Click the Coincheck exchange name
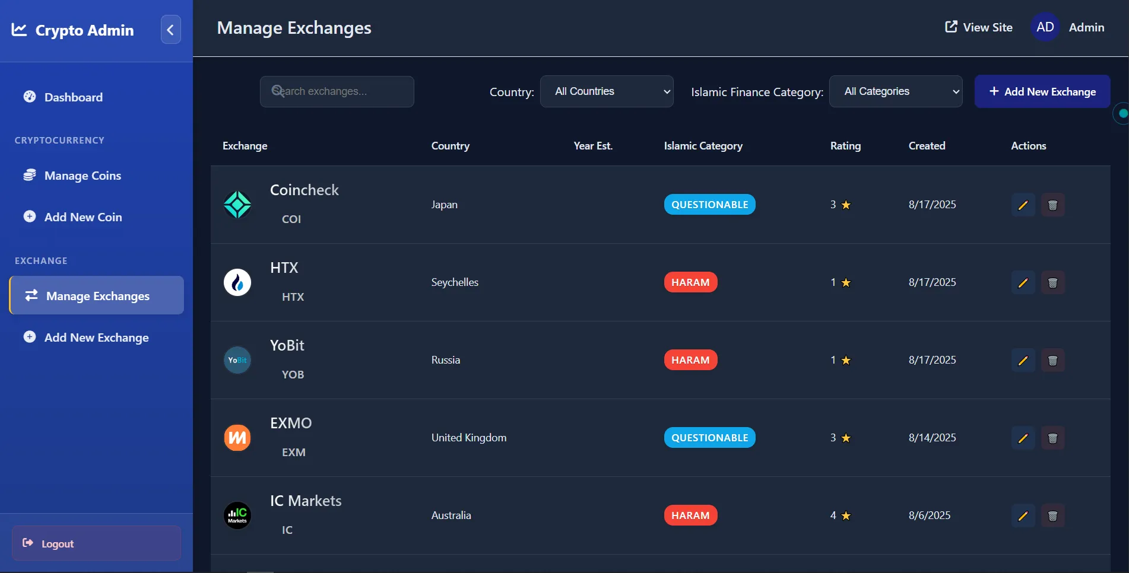The image size is (1129, 573). 304,190
